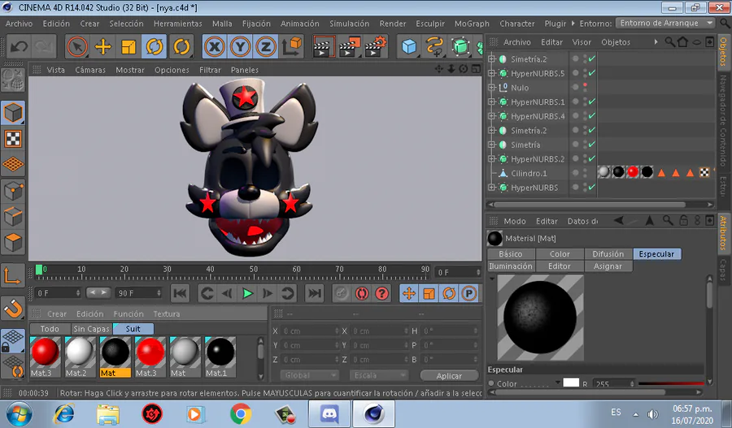Play the animation forward
This screenshot has height=428, width=732.
click(x=247, y=293)
